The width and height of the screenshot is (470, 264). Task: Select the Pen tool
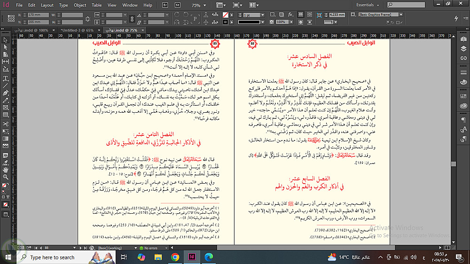(5, 93)
